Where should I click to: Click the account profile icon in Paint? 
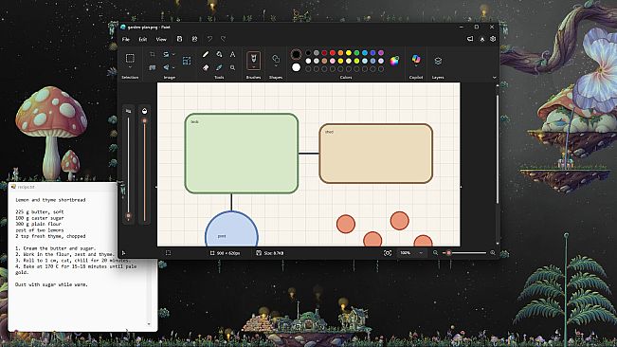(482, 39)
